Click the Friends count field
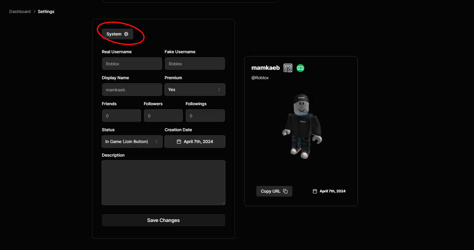This screenshot has width=474, height=250. [121, 116]
